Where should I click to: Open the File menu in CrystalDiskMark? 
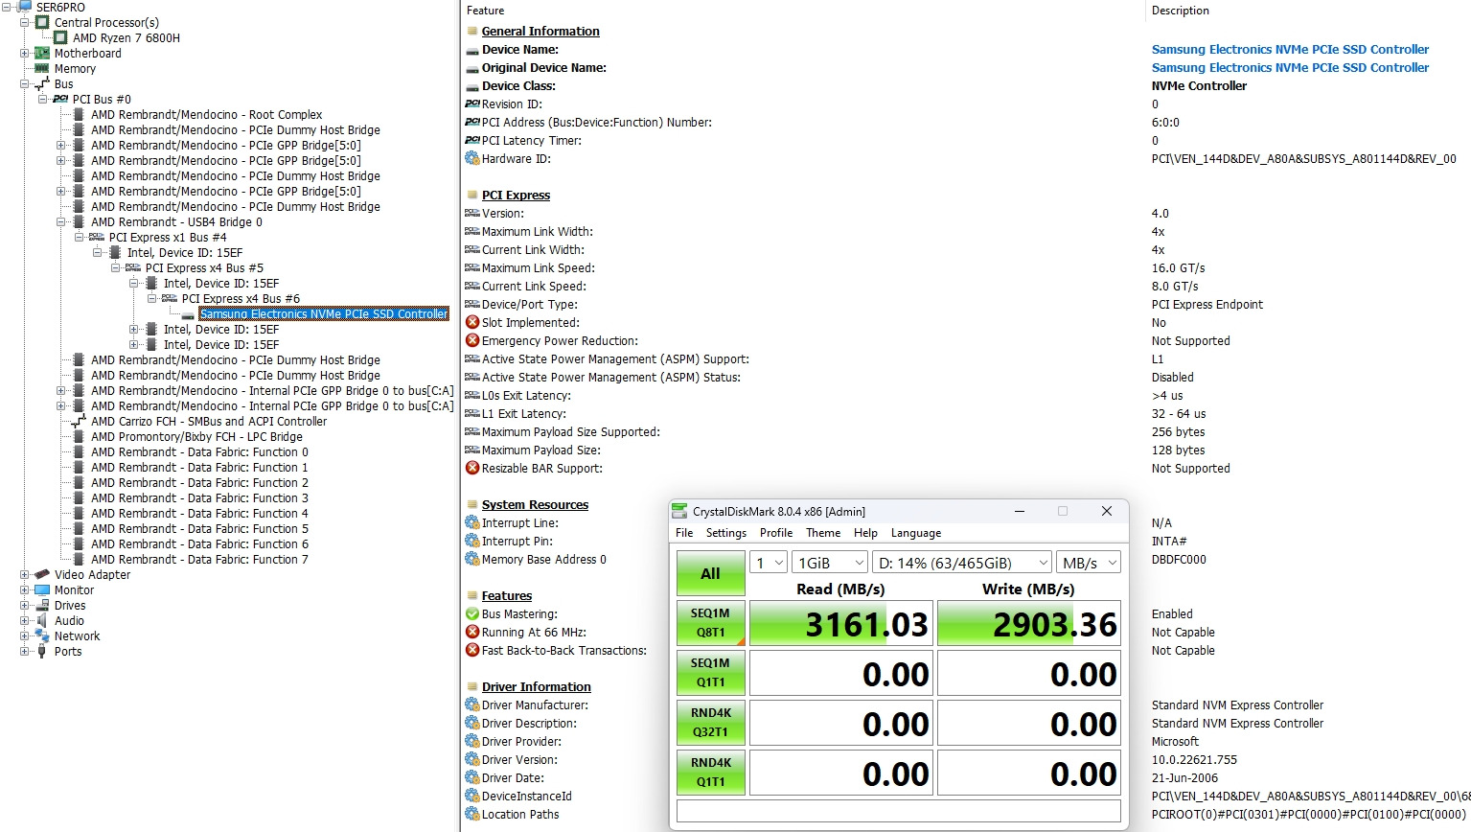click(684, 533)
